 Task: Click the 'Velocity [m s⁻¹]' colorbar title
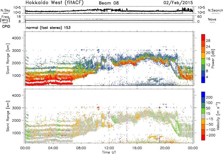(x=218, y=116)
